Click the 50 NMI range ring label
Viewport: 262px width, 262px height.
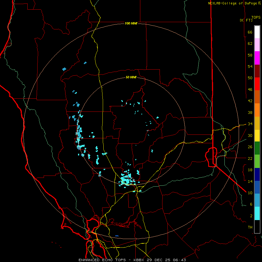tap(131, 77)
